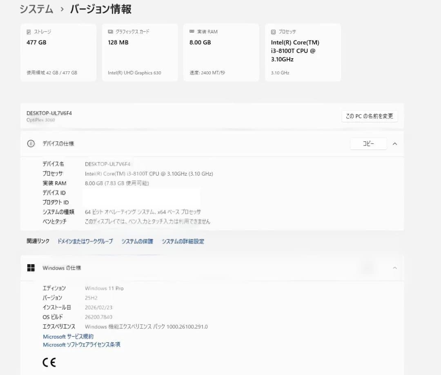Screen dimensions: 441x375
Task: Click the デバイス ID label
Action: pos(54,193)
